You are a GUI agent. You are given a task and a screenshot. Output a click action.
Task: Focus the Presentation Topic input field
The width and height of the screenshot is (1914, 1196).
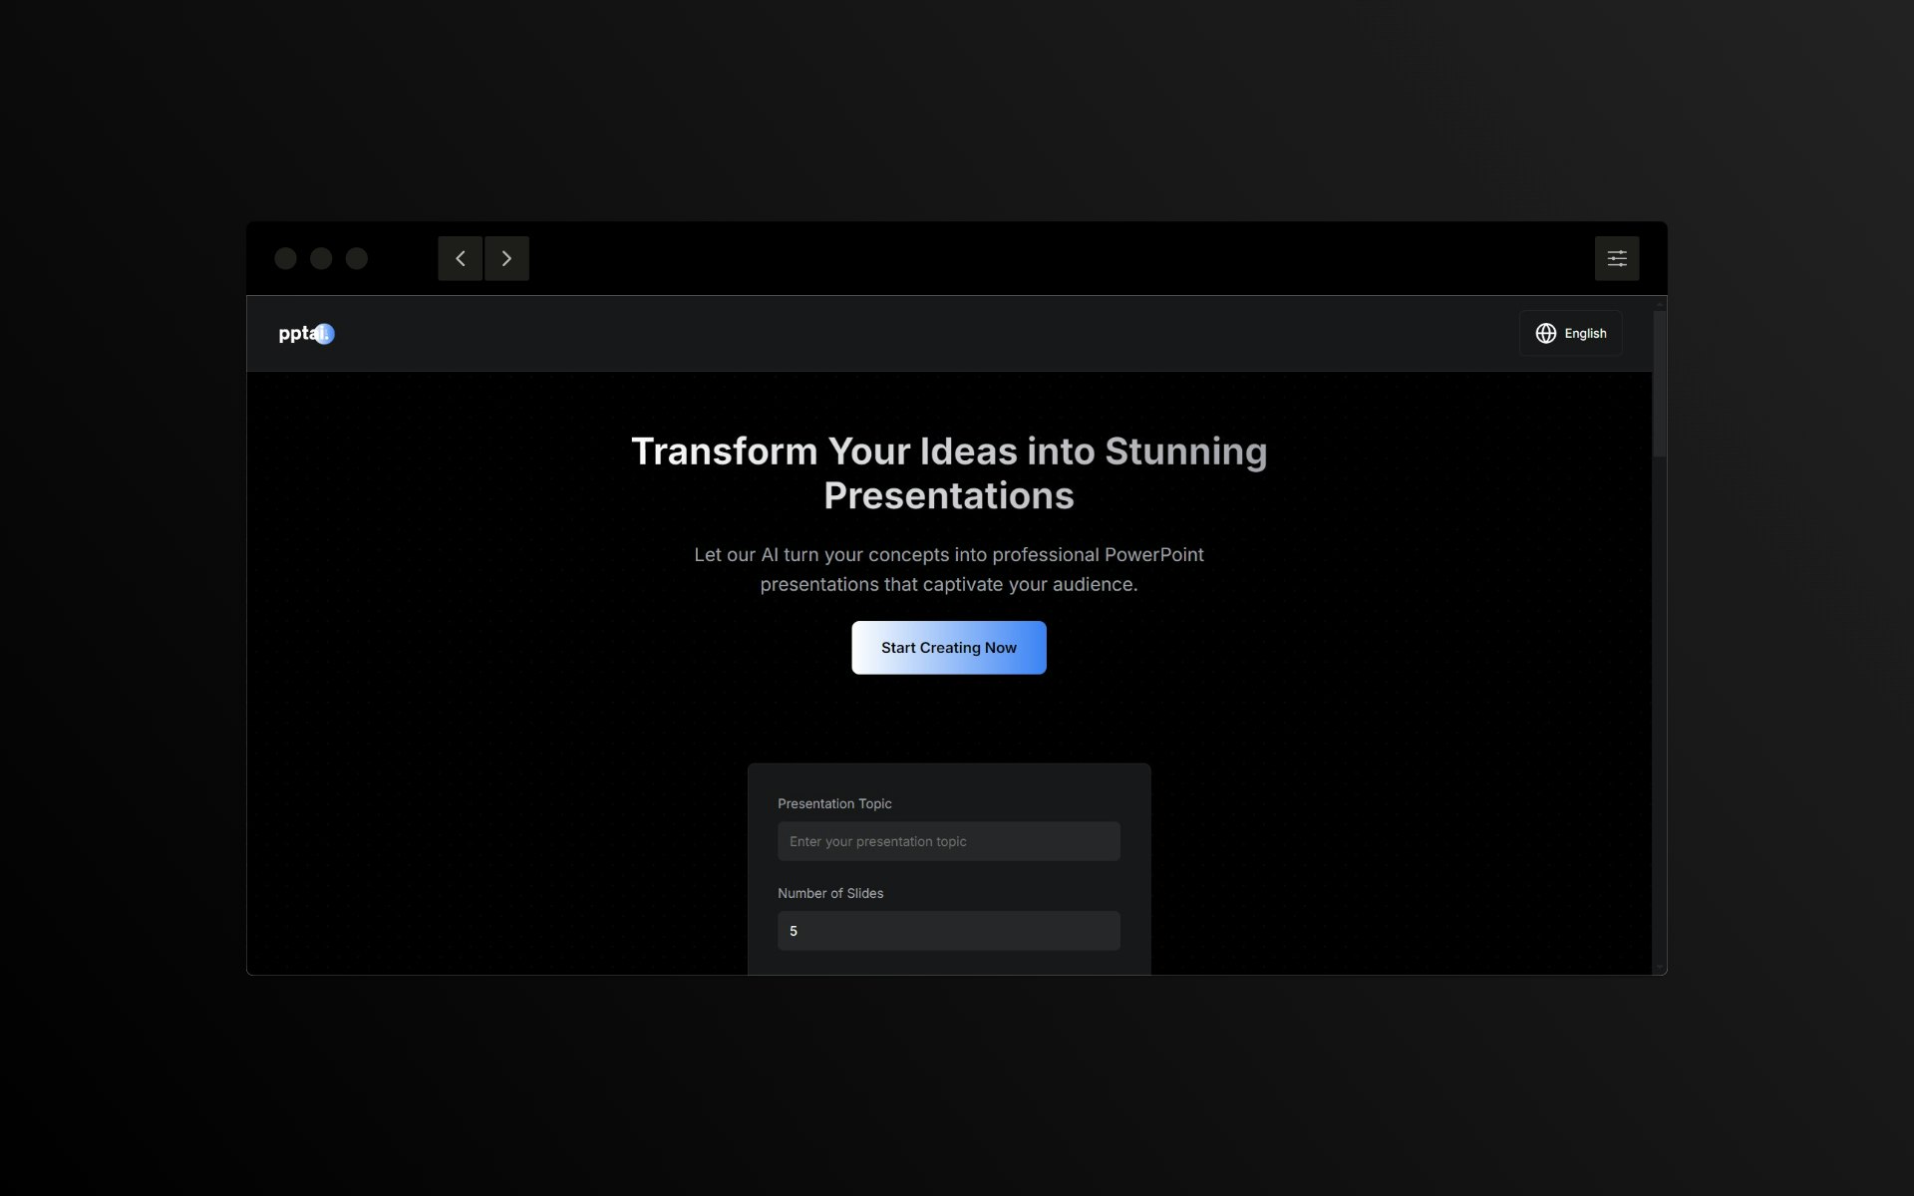948,841
